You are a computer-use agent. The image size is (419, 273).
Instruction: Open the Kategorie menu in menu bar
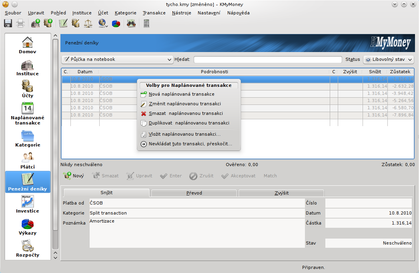pyautogui.click(x=125, y=13)
